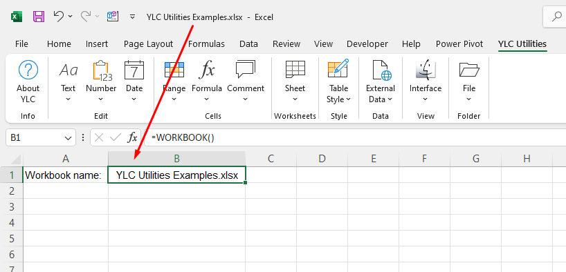Select row 4 header
566x272 pixels.
(12, 223)
